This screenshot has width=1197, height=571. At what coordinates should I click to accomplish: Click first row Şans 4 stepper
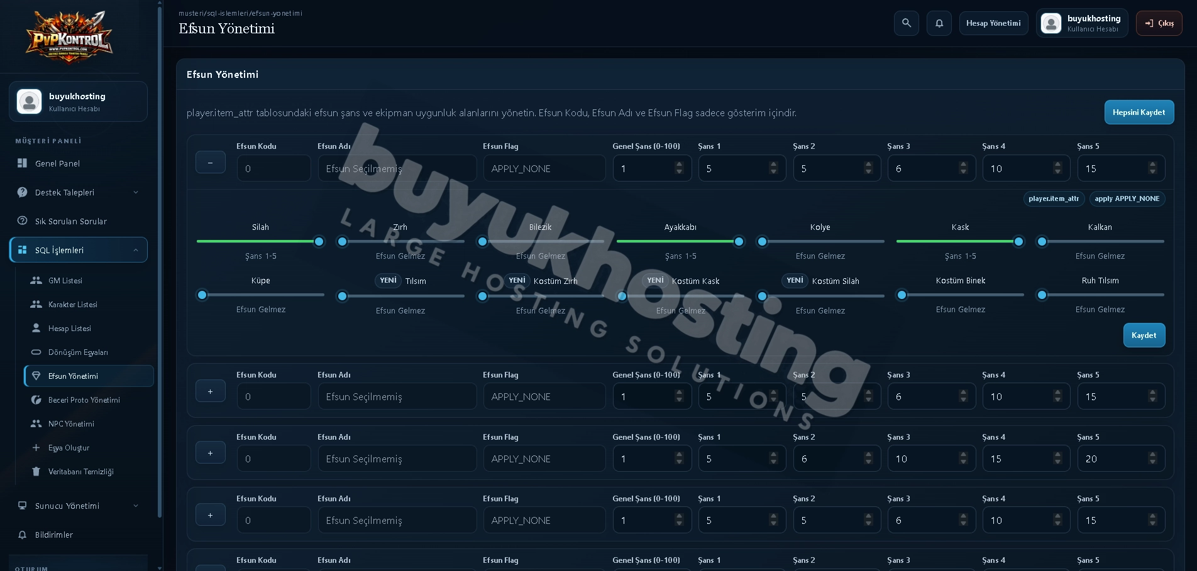1057,168
